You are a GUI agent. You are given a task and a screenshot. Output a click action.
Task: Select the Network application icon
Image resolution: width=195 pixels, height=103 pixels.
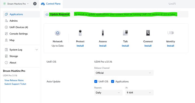(58, 33)
